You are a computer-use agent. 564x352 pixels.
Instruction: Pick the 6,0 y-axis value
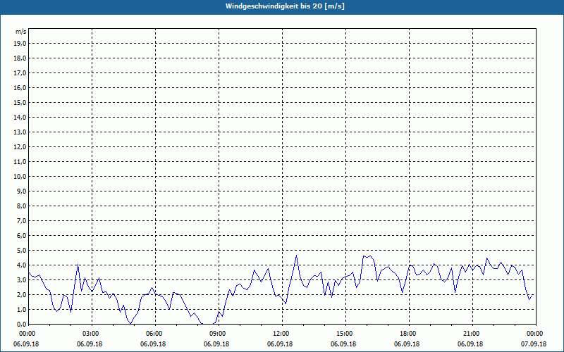[21, 235]
